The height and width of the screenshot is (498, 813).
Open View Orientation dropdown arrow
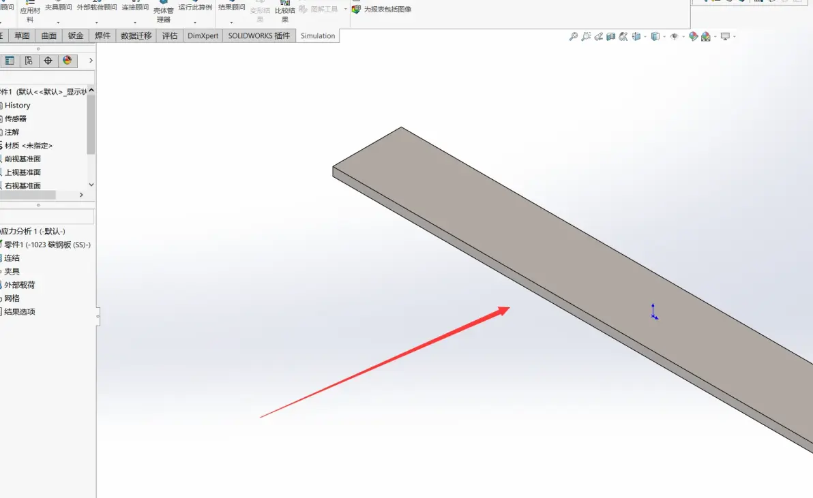pos(645,37)
